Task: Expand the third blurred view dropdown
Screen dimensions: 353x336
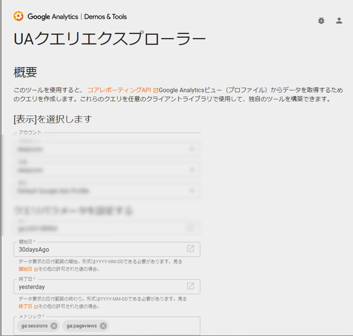Action: [x=192, y=191]
